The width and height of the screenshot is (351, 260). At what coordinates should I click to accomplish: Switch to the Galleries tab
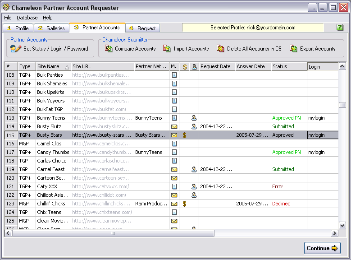click(x=51, y=28)
